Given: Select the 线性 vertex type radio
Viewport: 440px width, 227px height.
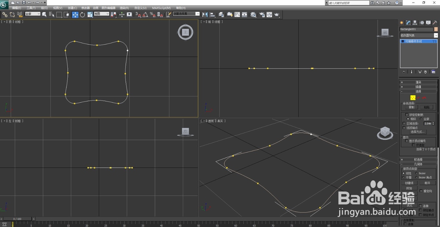Looking at the screenshot, I should [x=403, y=173].
